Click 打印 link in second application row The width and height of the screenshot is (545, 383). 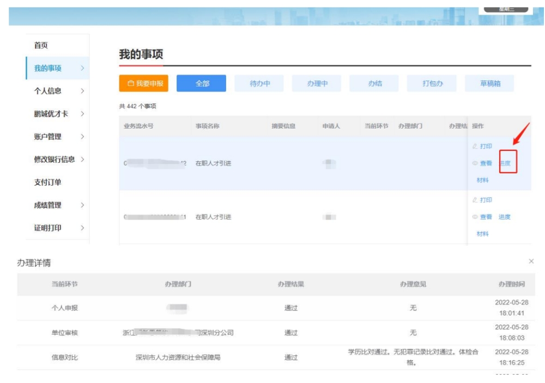click(486, 200)
